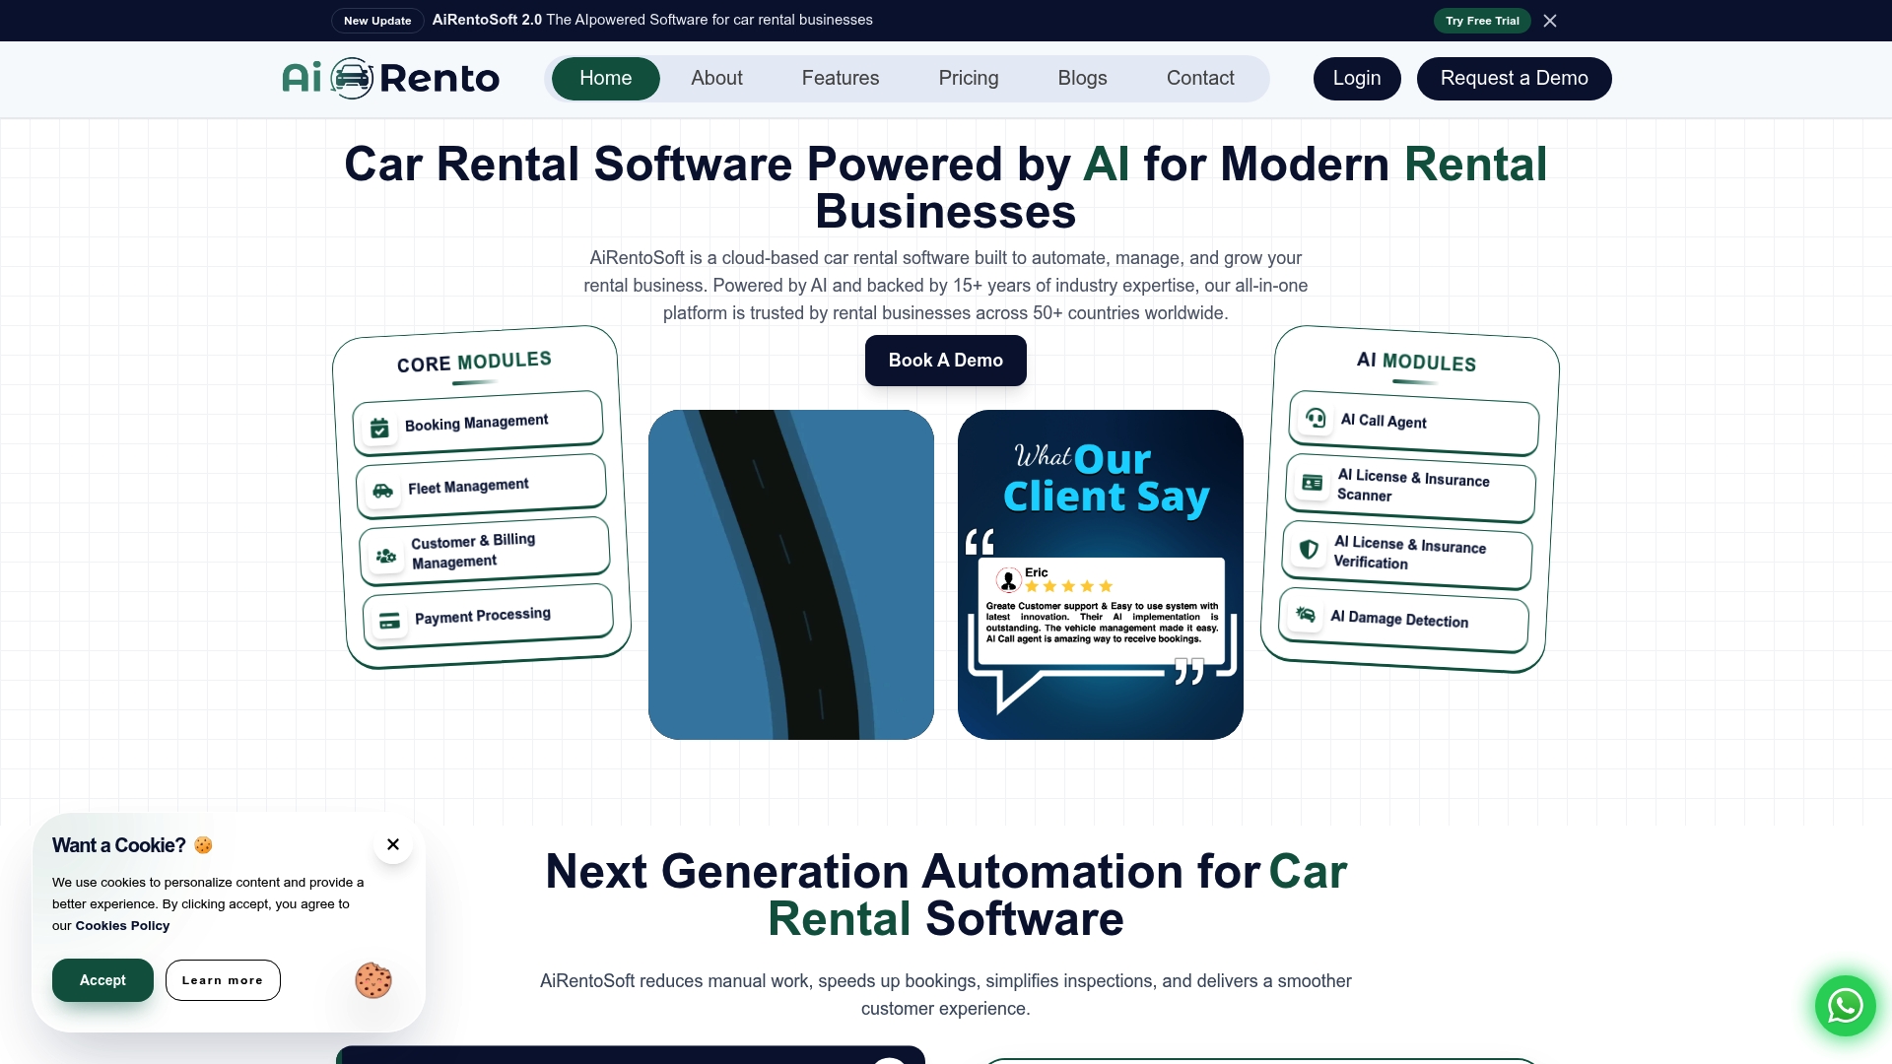Click the cookie settings icon

pyautogui.click(x=373, y=980)
